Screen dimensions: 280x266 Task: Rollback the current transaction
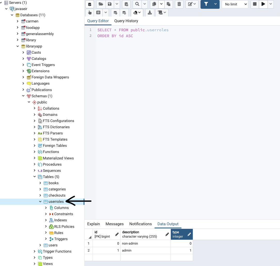pyautogui.click(x=124, y=12)
